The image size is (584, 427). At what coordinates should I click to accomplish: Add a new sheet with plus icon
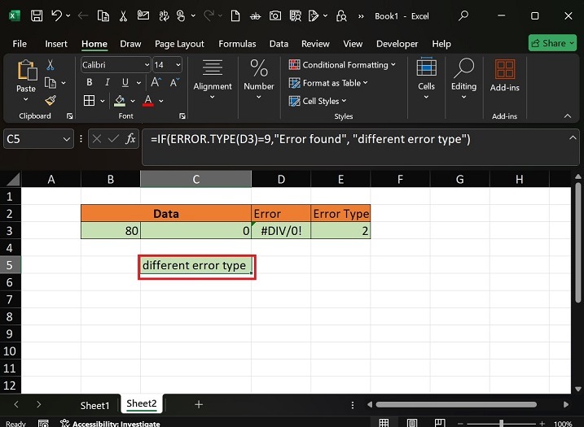(198, 404)
